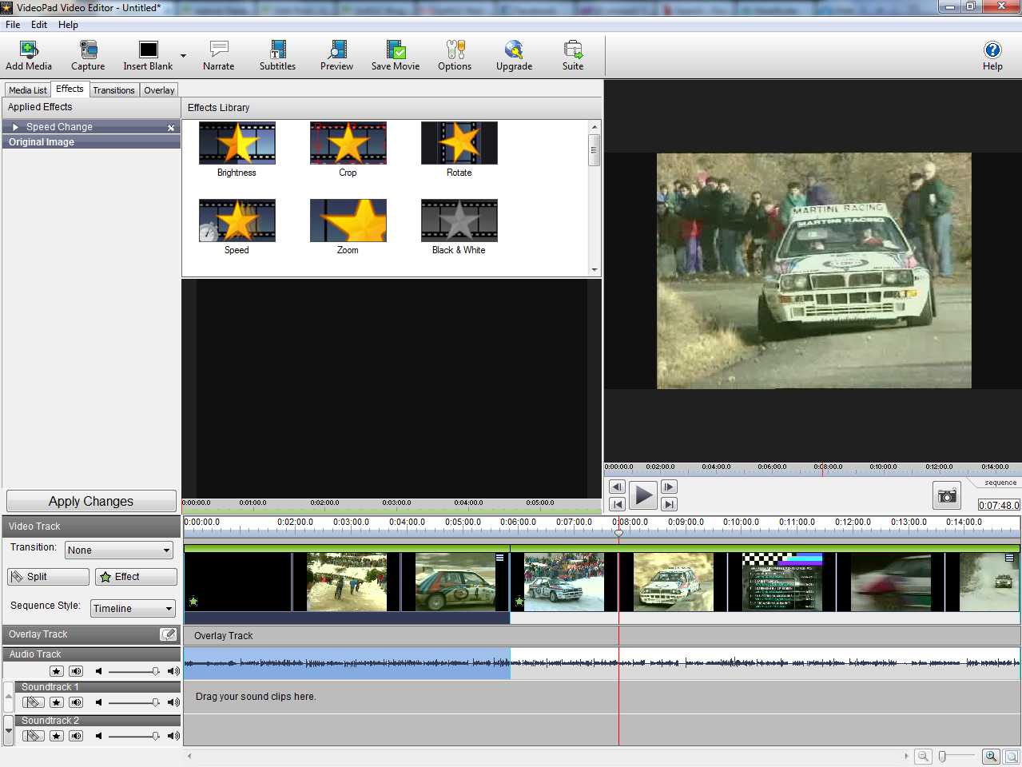Expand the Speed Change applied effect

(x=15, y=127)
